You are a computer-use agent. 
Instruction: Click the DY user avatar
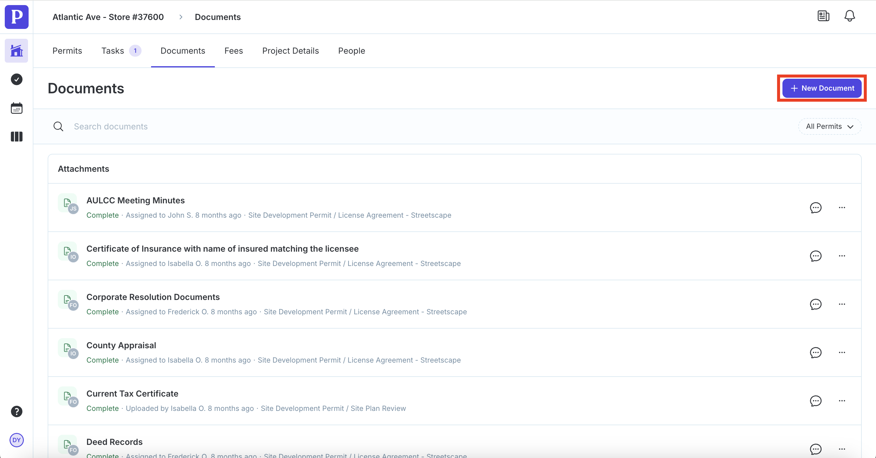16,440
